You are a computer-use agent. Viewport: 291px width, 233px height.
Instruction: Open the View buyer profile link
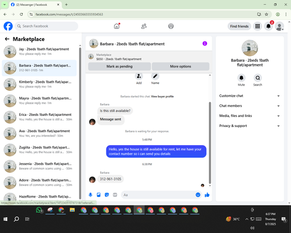162,97
